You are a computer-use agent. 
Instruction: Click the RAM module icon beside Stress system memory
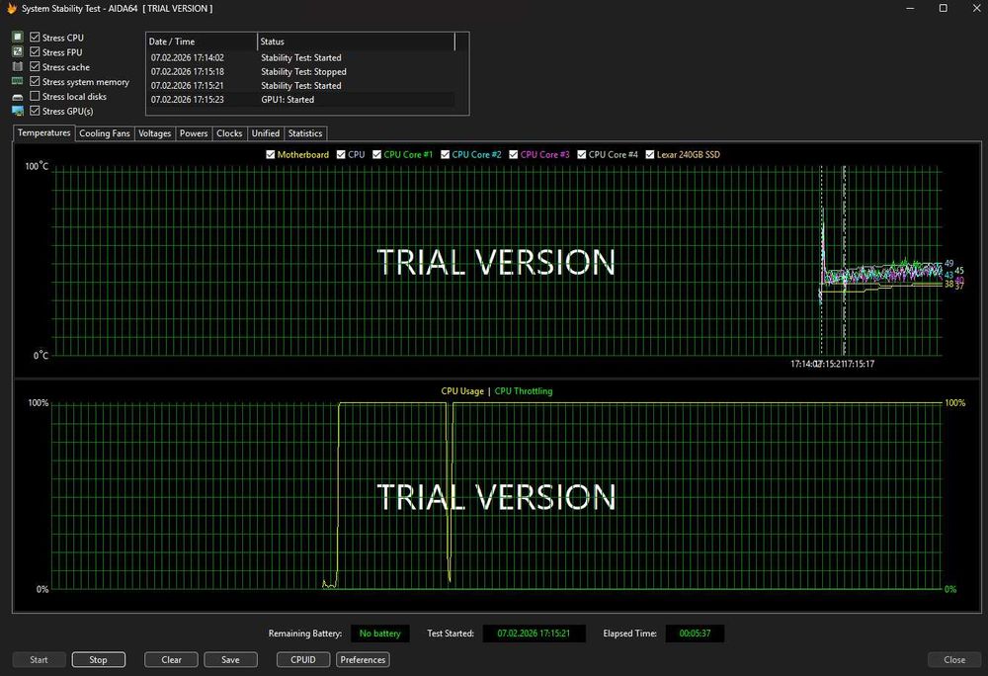18,81
